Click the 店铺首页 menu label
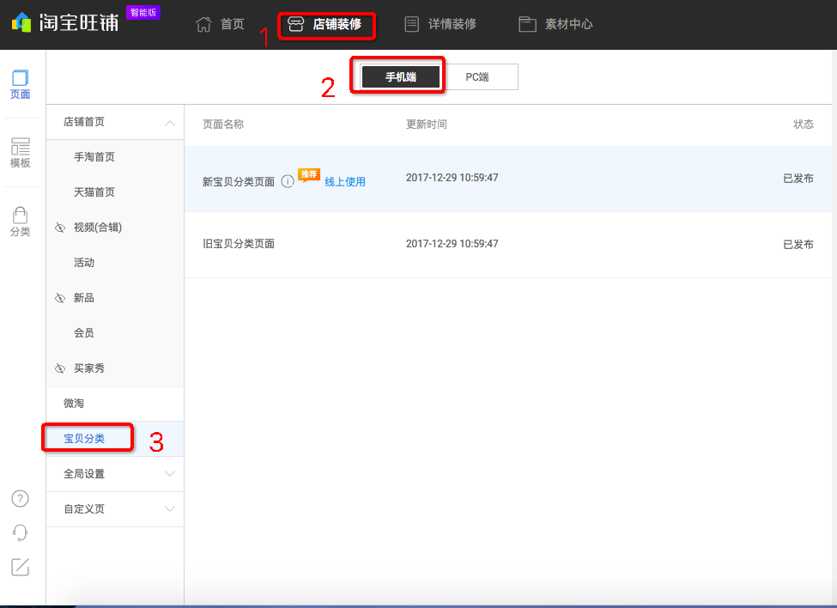The height and width of the screenshot is (608, 837). coord(84,122)
